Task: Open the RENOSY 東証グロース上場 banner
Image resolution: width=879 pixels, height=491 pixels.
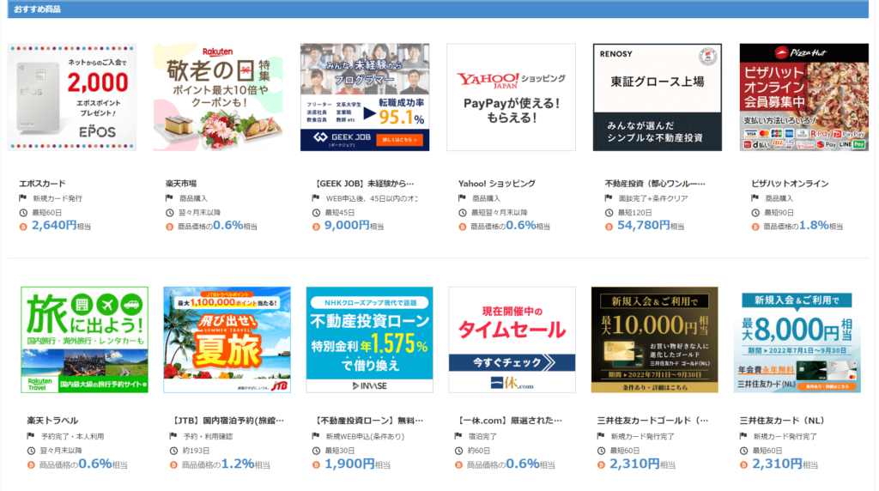Action: [657, 97]
